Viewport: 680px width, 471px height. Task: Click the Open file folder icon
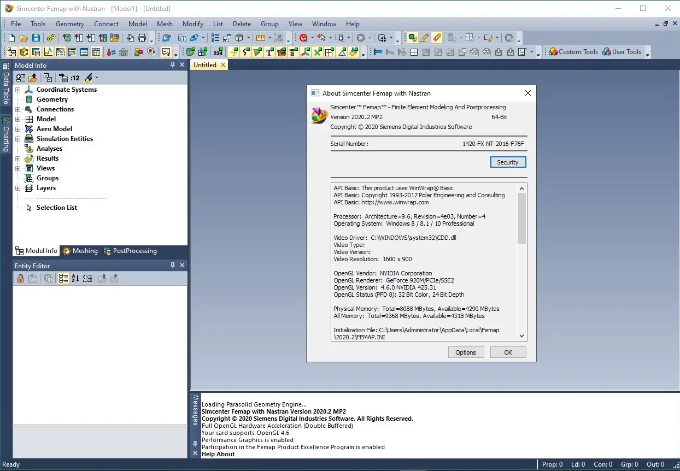click(24, 38)
